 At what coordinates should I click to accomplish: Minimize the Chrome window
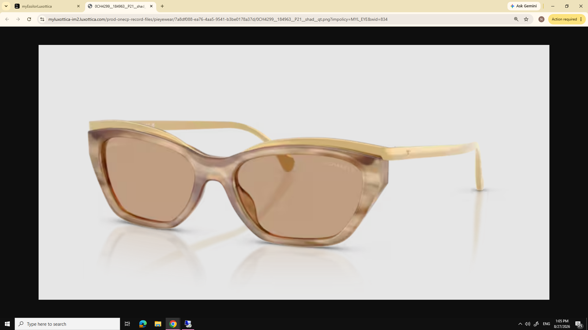tap(553, 6)
